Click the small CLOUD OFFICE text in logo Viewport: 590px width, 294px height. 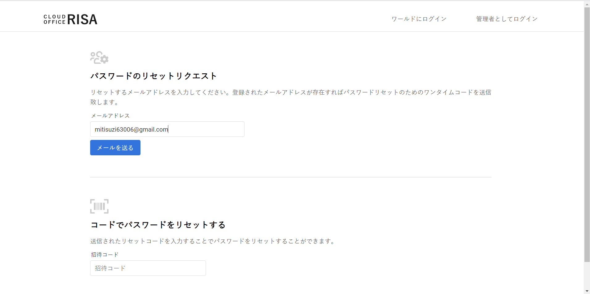tap(55, 19)
